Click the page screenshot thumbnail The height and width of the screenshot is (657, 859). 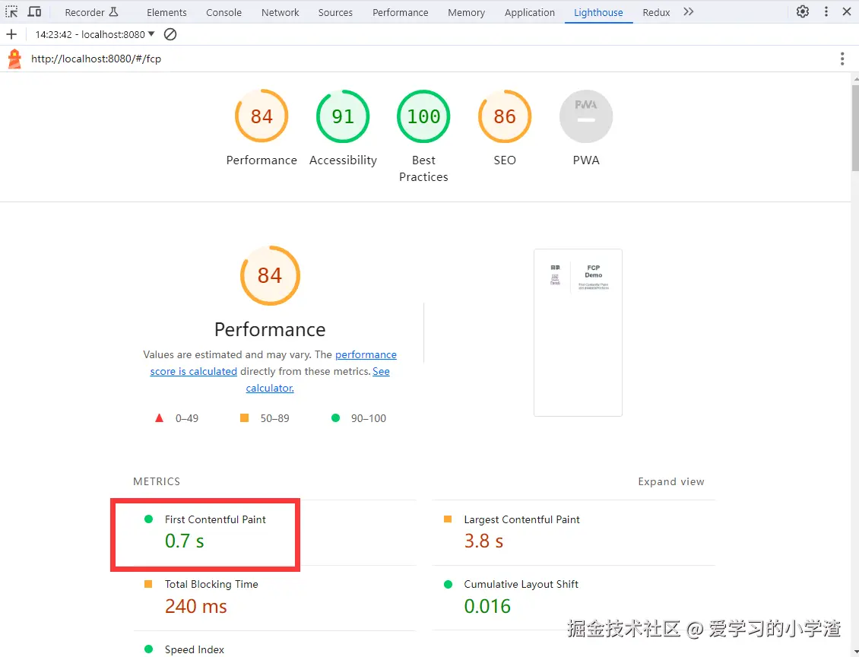(578, 332)
